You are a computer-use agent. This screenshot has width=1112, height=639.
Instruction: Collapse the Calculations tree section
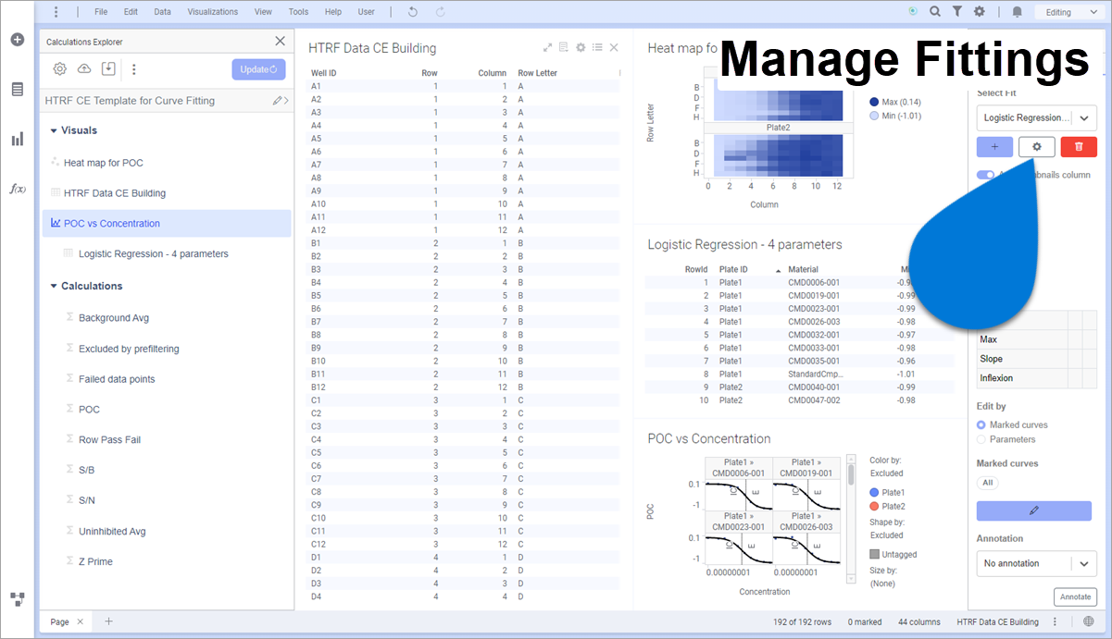pyautogui.click(x=54, y=287)
